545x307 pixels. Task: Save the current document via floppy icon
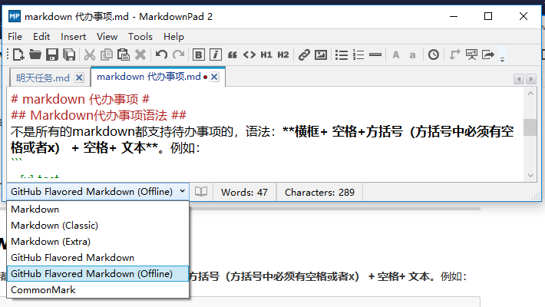[52, 54]
